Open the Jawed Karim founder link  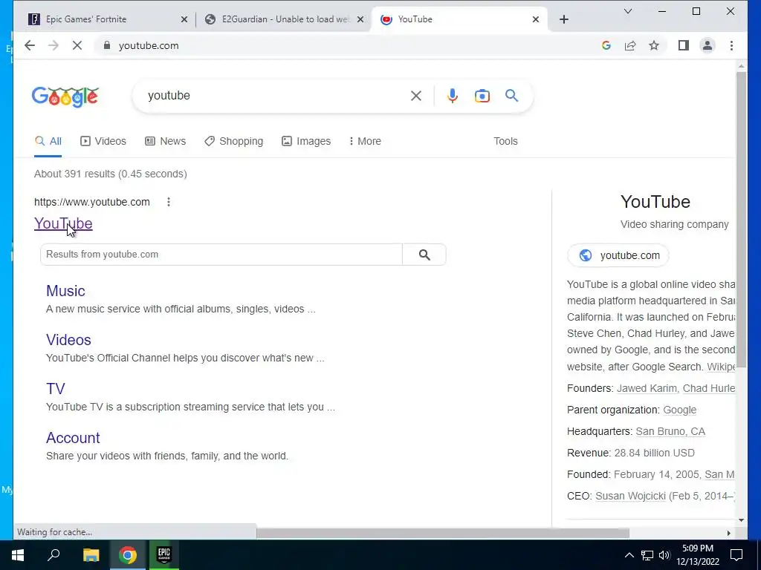[x=647, y=388]
